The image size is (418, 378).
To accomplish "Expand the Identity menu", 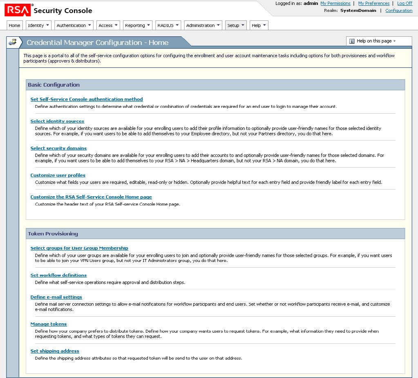I will (38, 25).
